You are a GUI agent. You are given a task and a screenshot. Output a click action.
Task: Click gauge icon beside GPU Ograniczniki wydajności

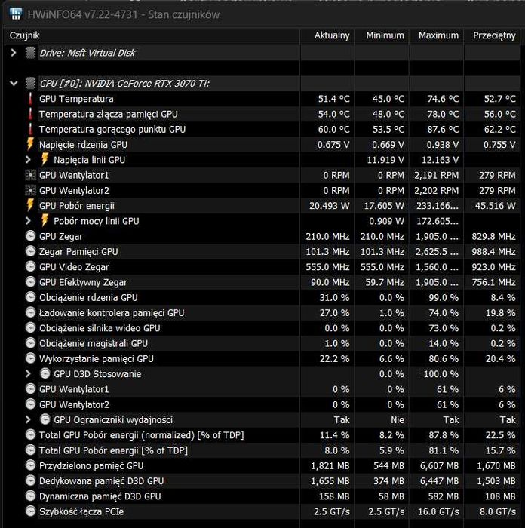[x=45, y=419]
